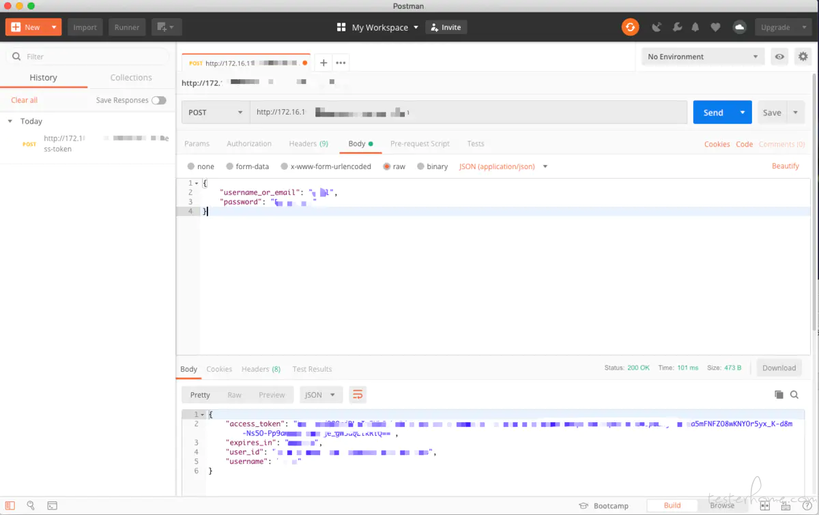This screenshot has width=819, height=515.
Task: Open help question mark icon
Action: (807, 505)
